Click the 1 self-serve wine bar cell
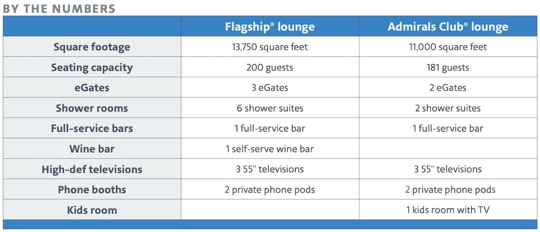 coord(270,149)
